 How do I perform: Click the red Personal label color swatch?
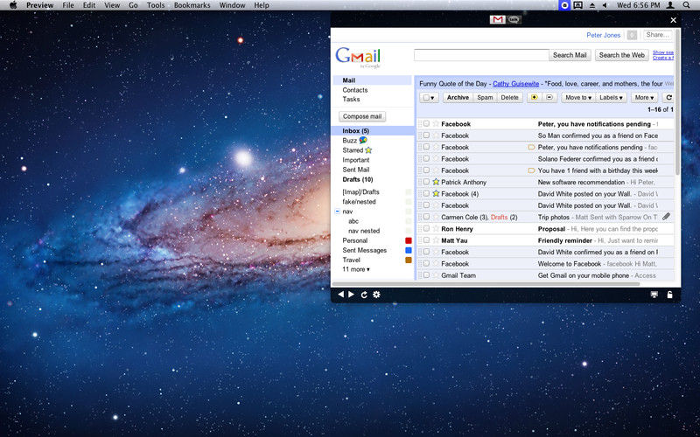coord(408,240)
